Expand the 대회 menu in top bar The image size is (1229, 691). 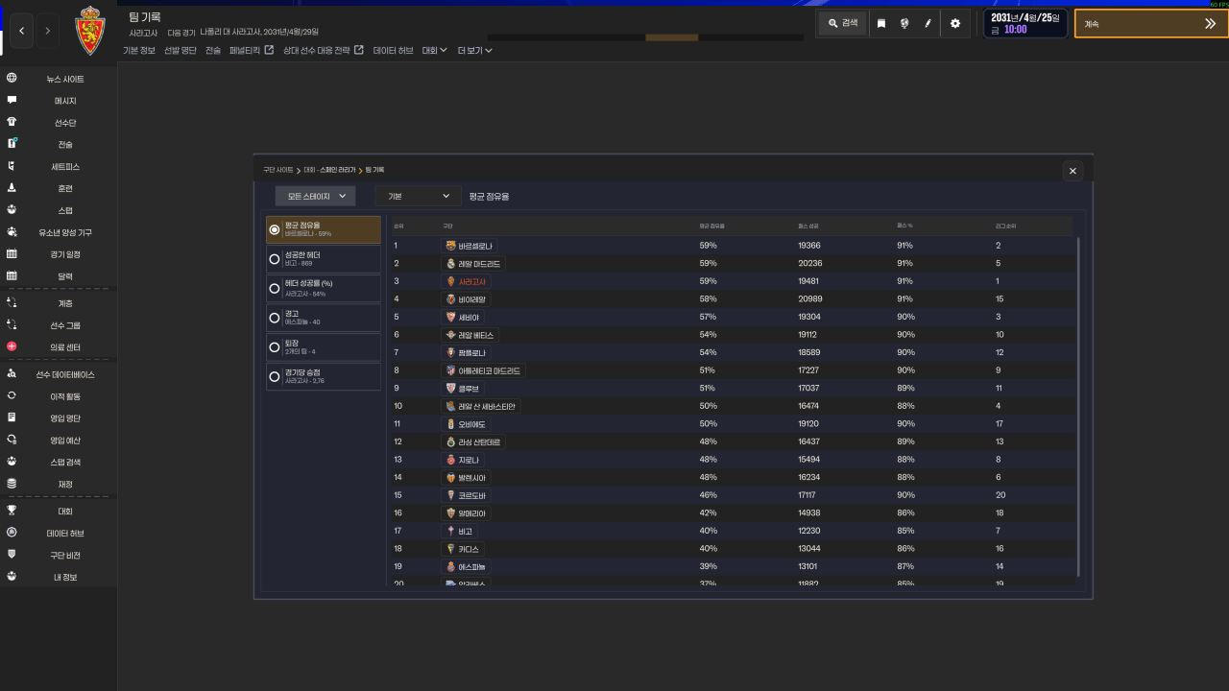pos(435,50)
